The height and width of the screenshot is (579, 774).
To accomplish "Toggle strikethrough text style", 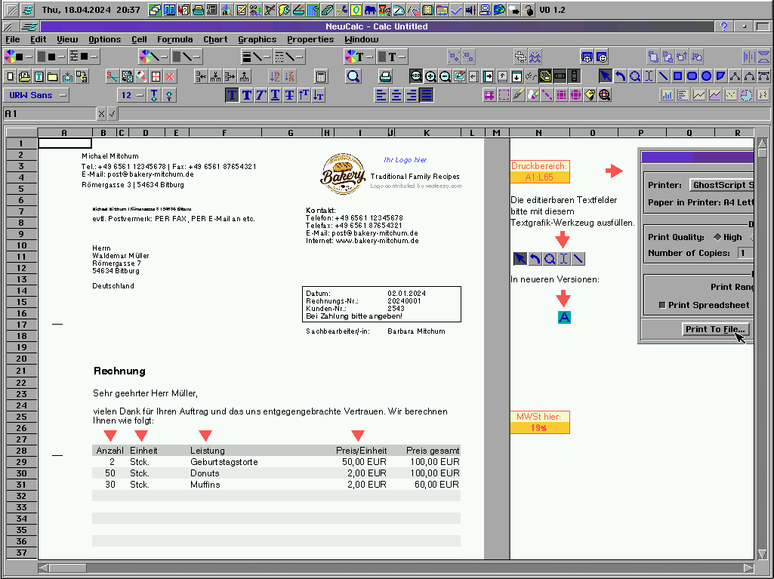I will click(x=289, y=95).
